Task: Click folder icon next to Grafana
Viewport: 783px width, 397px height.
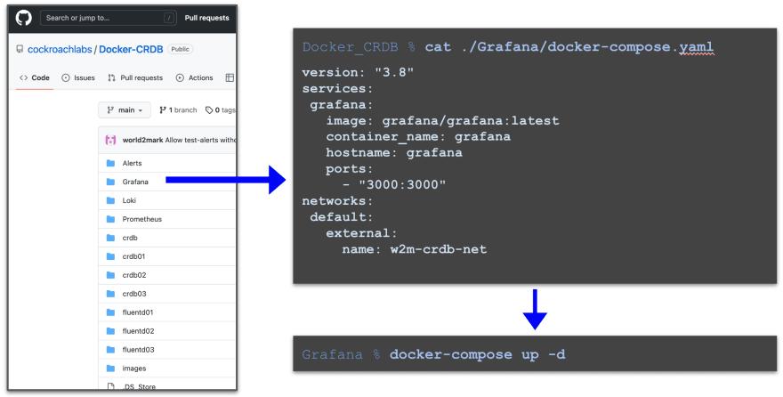Action: 110,182
